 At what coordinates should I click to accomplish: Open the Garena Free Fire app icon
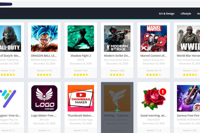coord(188,98)
